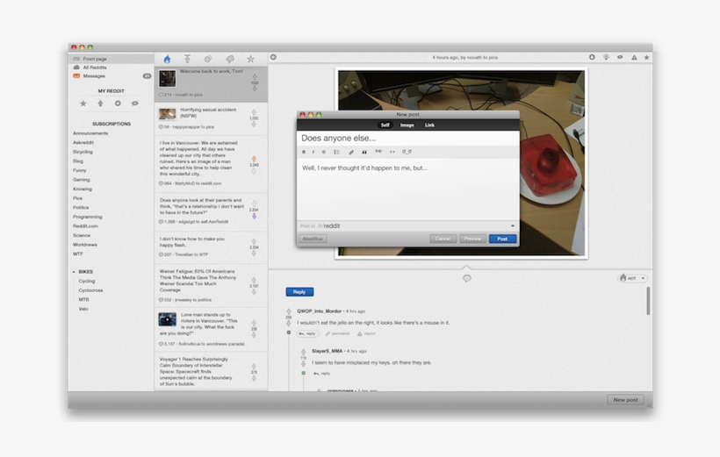Viewport: 720px width, 457px height.
Task: Select the comments bubble filter icon
Action: point(230,59)
